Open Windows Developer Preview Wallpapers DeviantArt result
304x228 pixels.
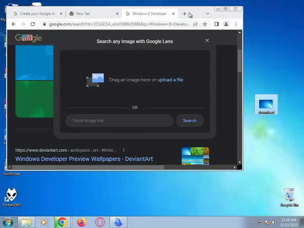pos(84,159)
